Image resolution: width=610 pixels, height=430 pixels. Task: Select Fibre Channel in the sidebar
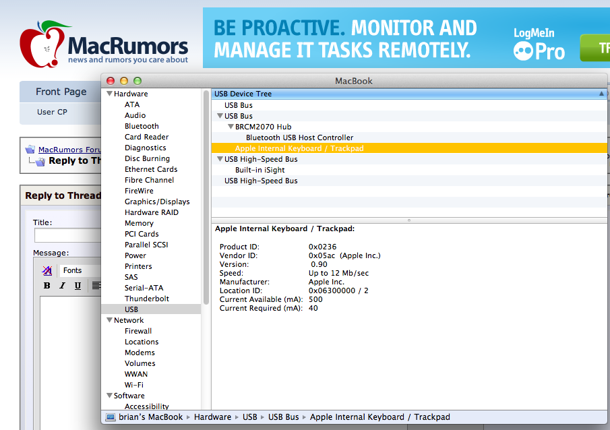pyautogui.click(x=149, y=180)
